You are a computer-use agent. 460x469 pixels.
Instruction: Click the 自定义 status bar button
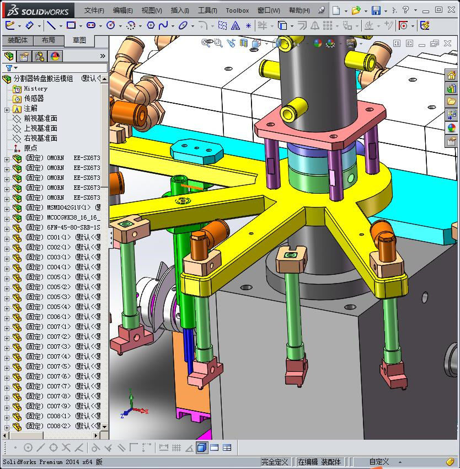pyautogui.click(x=379, y=462)
